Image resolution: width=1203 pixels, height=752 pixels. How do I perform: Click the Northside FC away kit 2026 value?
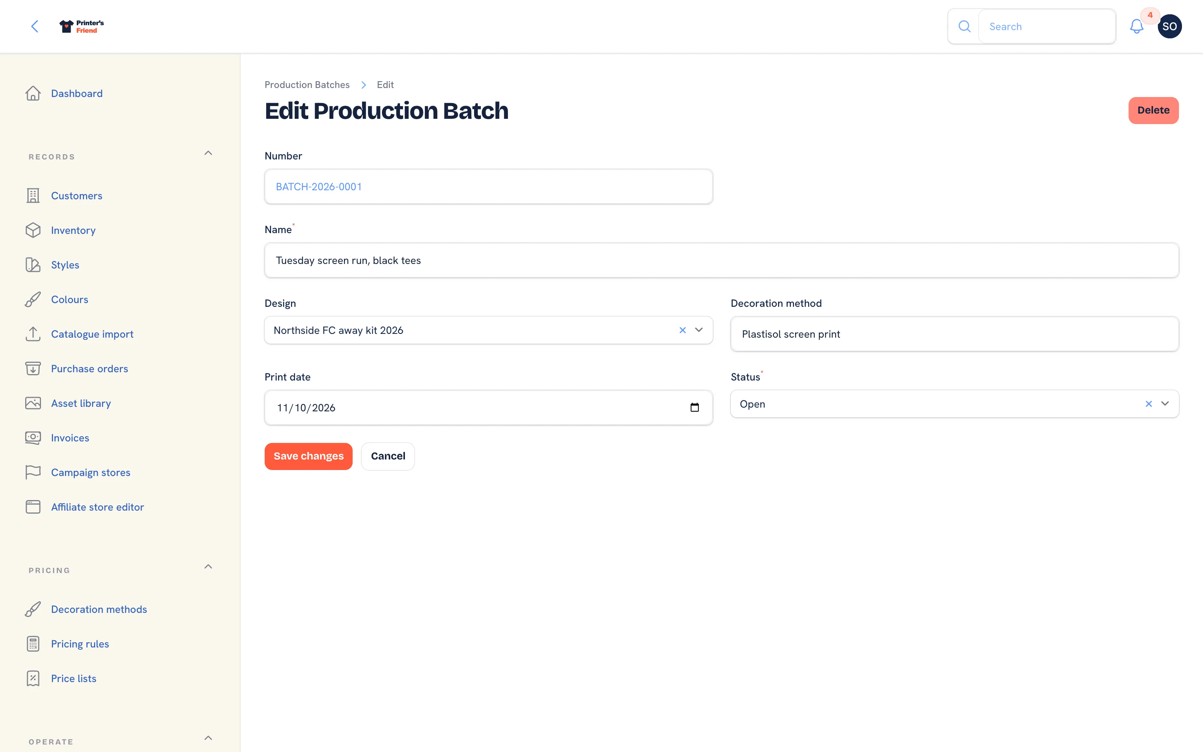point(338,330)
